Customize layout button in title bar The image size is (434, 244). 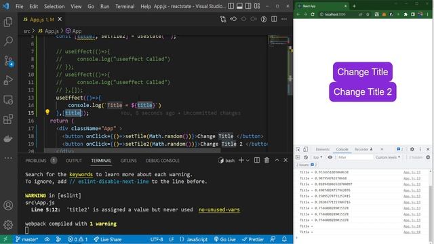click(257, 6)
